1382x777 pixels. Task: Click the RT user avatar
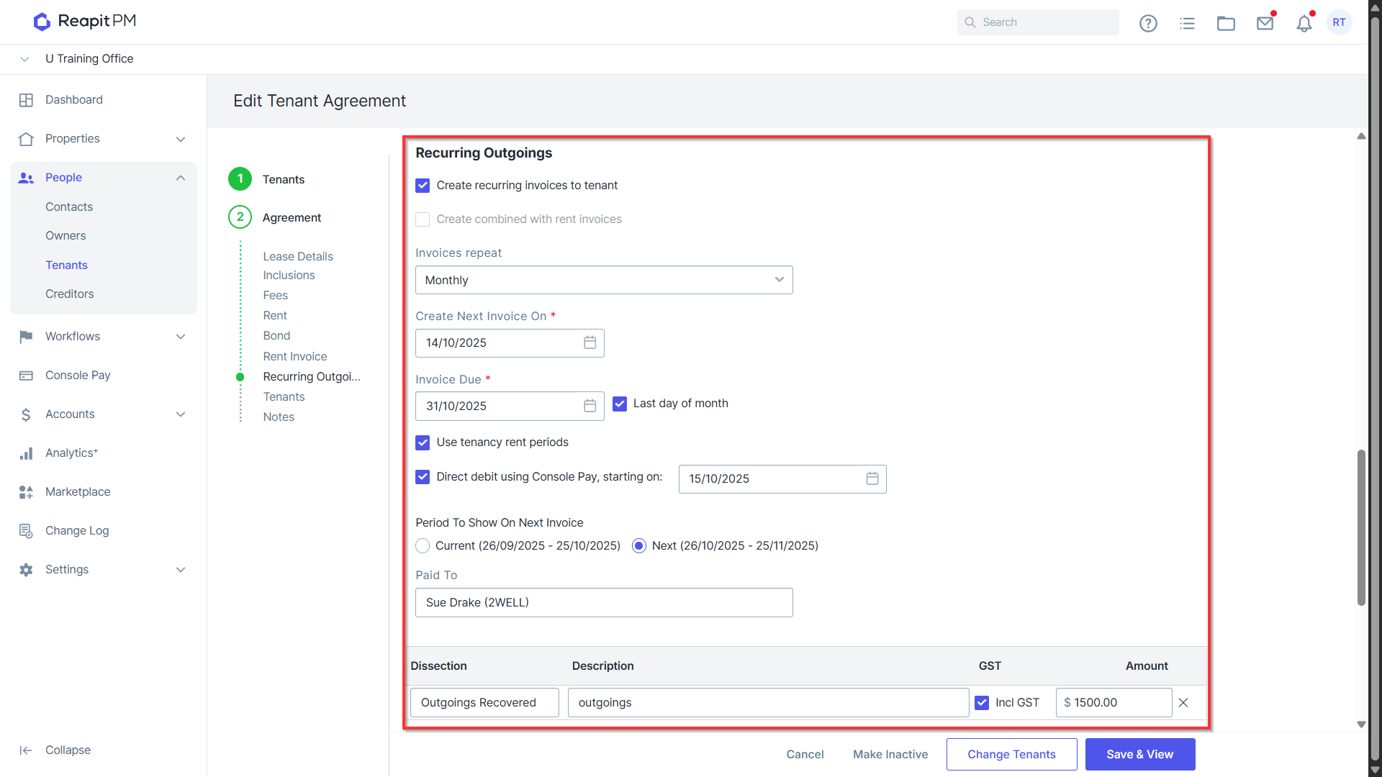(x=1339, y=22)
